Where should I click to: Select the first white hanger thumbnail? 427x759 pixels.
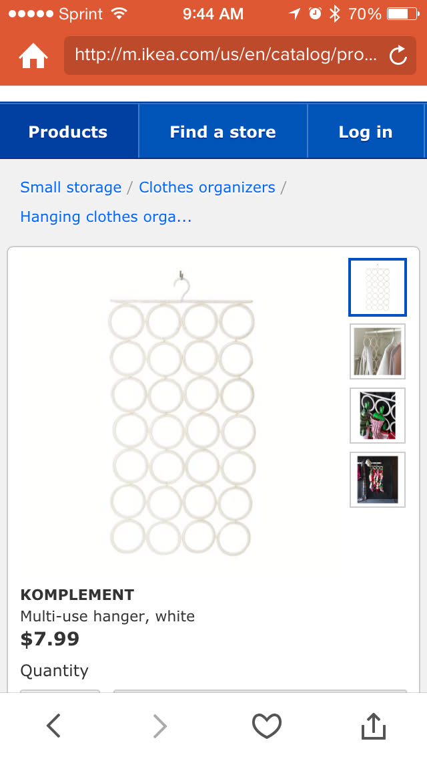pos(378,287)
